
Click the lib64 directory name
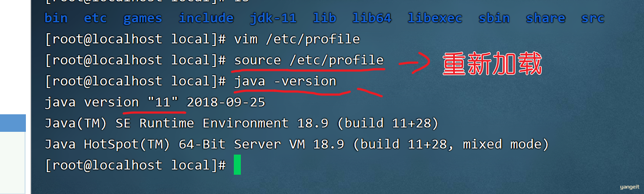(x=372, y=18)
